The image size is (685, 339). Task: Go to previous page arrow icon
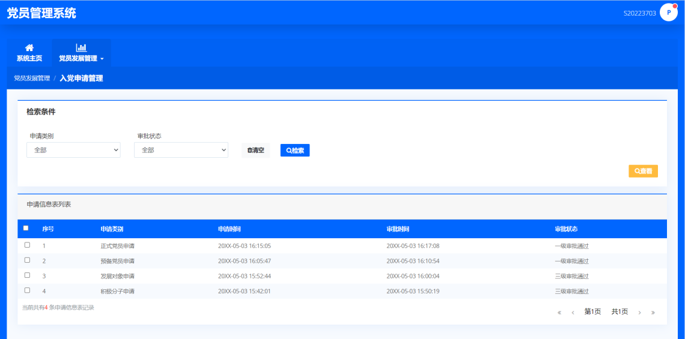coord(573,313)
